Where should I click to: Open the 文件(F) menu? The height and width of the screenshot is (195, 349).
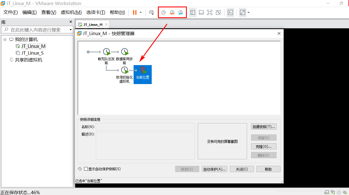pos(10,12)
